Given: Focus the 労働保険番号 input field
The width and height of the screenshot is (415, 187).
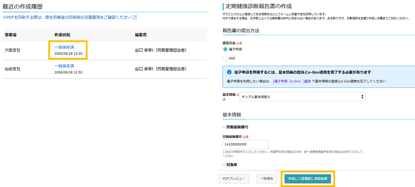Looking at the screenshot, I should pos(245,144).
